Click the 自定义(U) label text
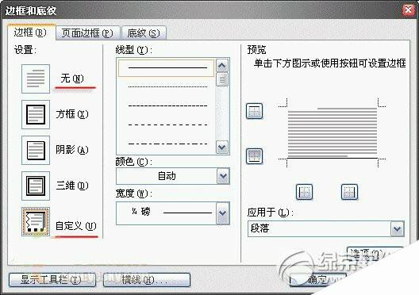 [75, 226]
